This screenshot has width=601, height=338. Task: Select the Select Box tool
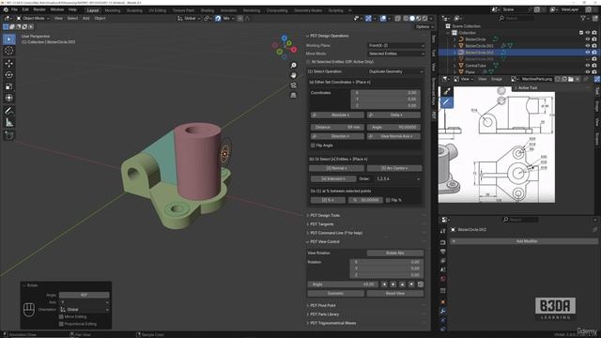point(9,39)
